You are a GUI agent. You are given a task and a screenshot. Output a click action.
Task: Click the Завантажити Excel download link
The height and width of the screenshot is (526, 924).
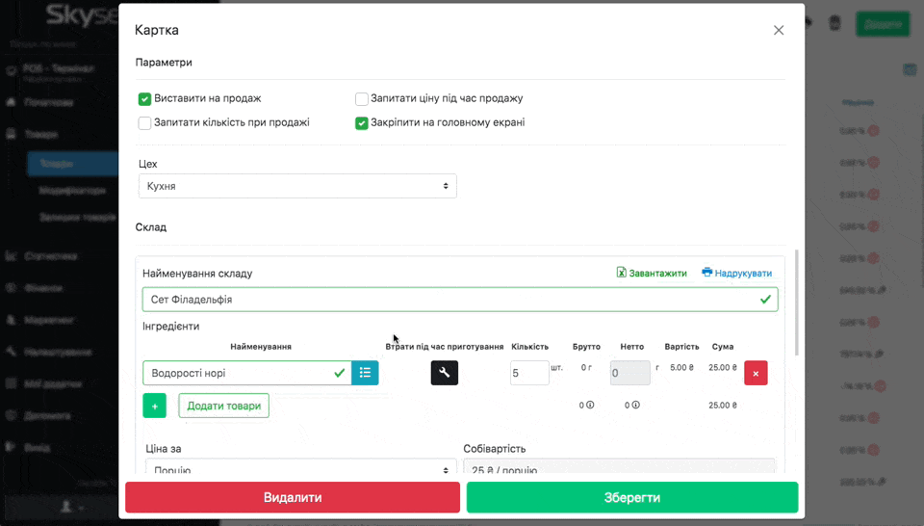(652, 273)
